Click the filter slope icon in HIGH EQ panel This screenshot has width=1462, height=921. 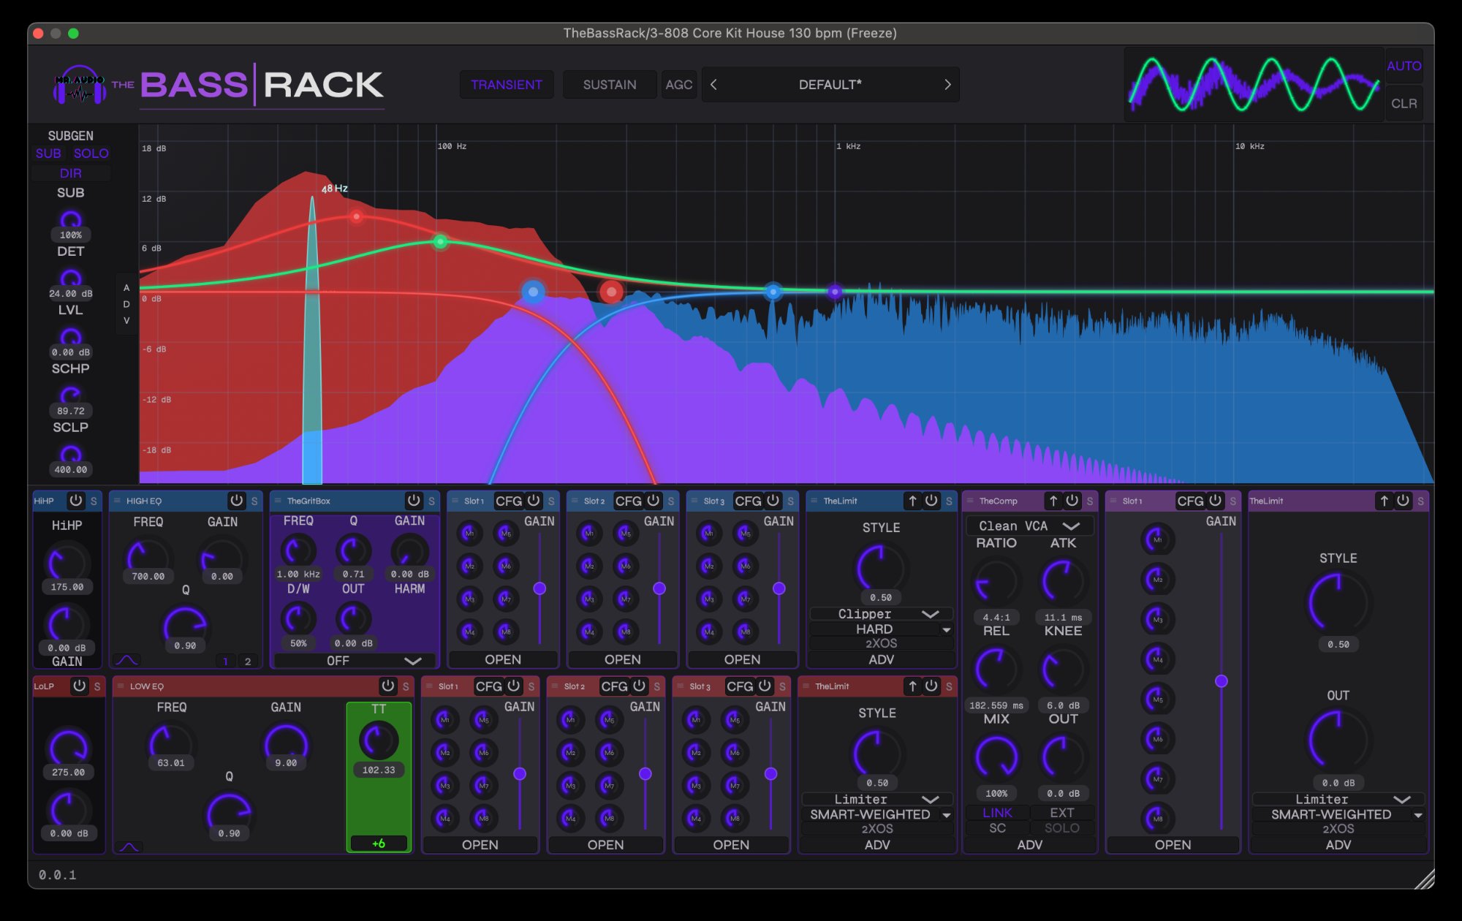126,659
